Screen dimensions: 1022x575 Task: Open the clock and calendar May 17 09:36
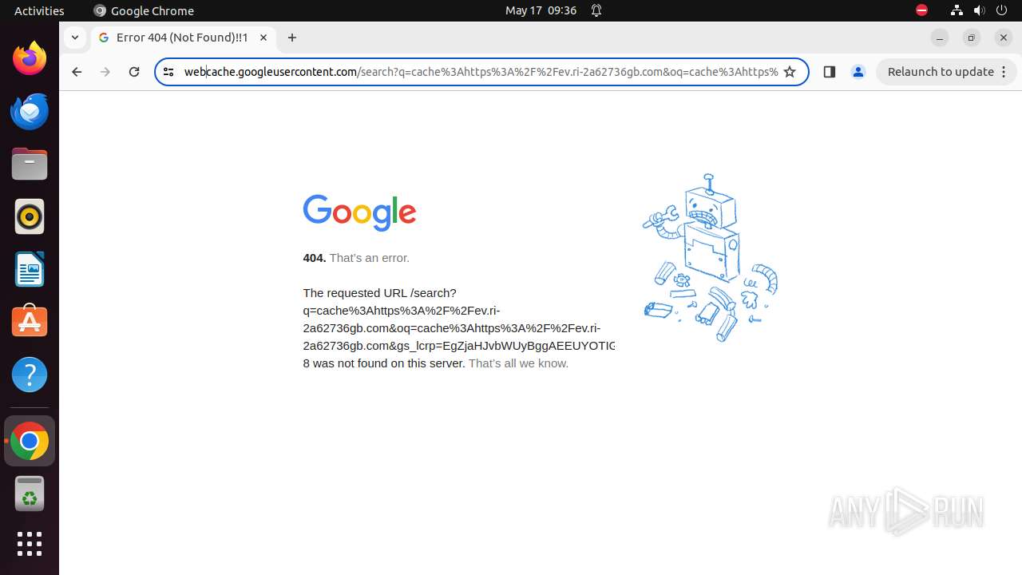click(541, 10)
